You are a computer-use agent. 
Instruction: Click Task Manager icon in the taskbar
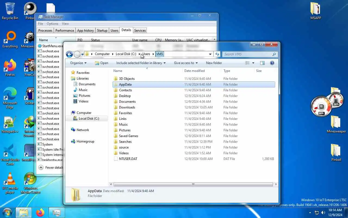click(57, 212)
